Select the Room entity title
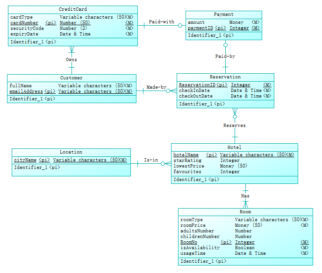The width and height of the screenshot is (322, 273). pyautogui.click(x=245, y=212)
